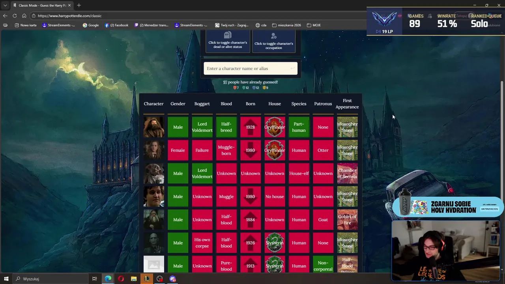Open the Windows Start menu
This screenshot has width=505, height=284.
[x=6, y=279]
